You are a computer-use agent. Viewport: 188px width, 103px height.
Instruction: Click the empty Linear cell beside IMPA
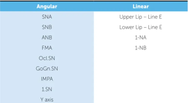pyautogui.click(x=141, y=79)
